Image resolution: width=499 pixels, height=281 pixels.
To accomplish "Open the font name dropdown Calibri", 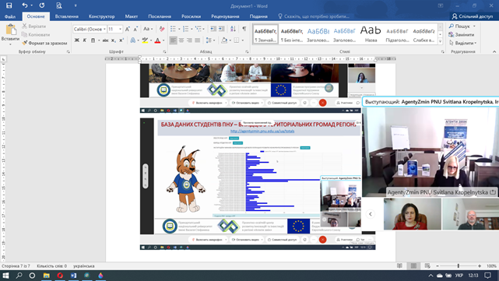I will pos(90,29).
